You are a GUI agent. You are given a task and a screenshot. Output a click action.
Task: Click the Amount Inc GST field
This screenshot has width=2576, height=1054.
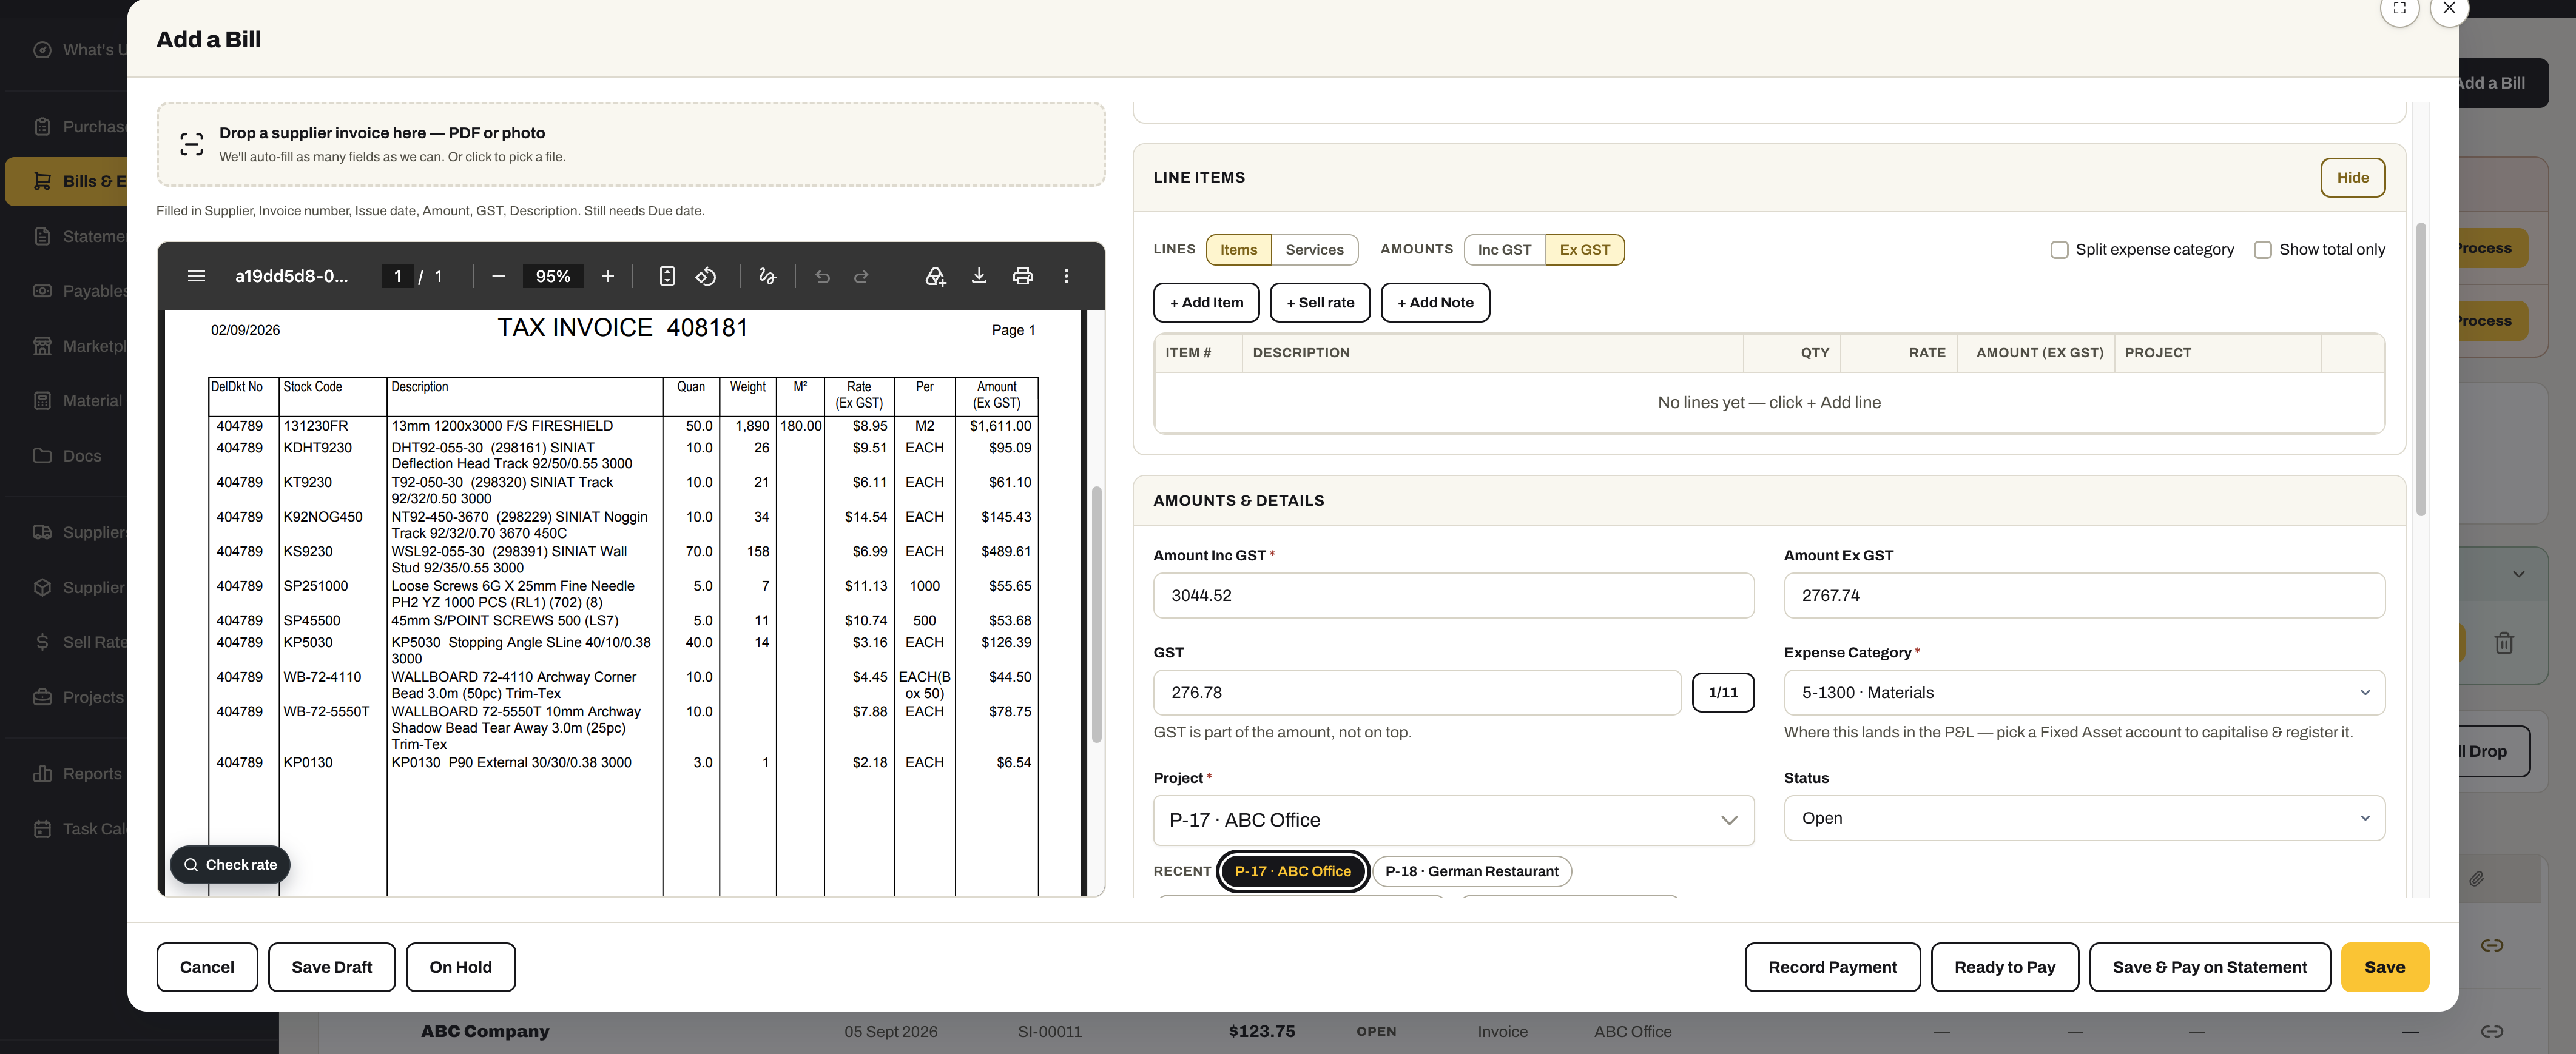1453,595
